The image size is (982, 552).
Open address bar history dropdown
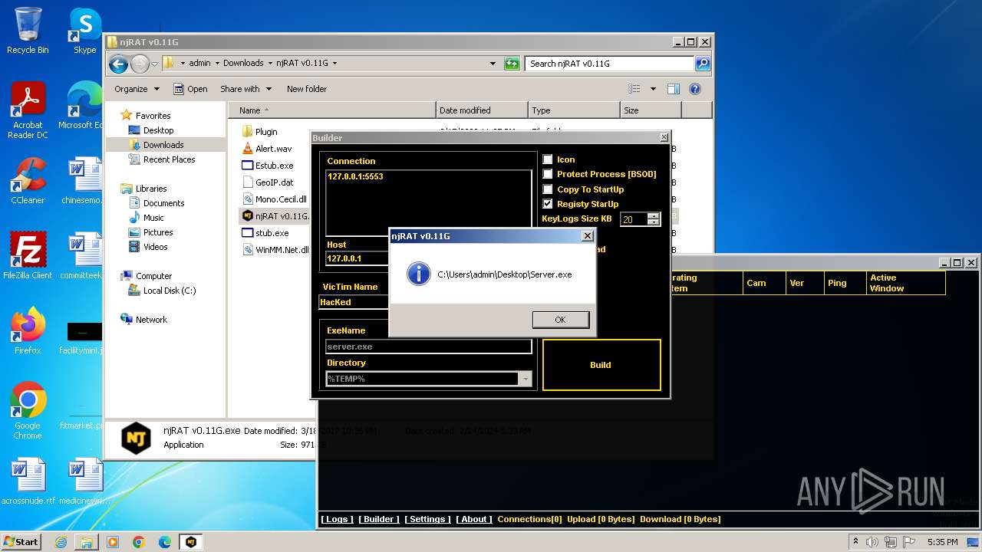pos(493,64)
